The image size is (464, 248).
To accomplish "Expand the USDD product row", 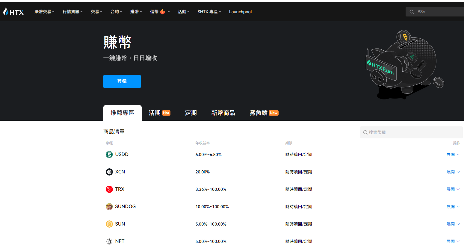I will (453, 155).
